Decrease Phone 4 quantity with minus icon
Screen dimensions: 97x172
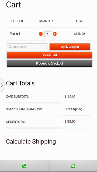tap(41, 34)
